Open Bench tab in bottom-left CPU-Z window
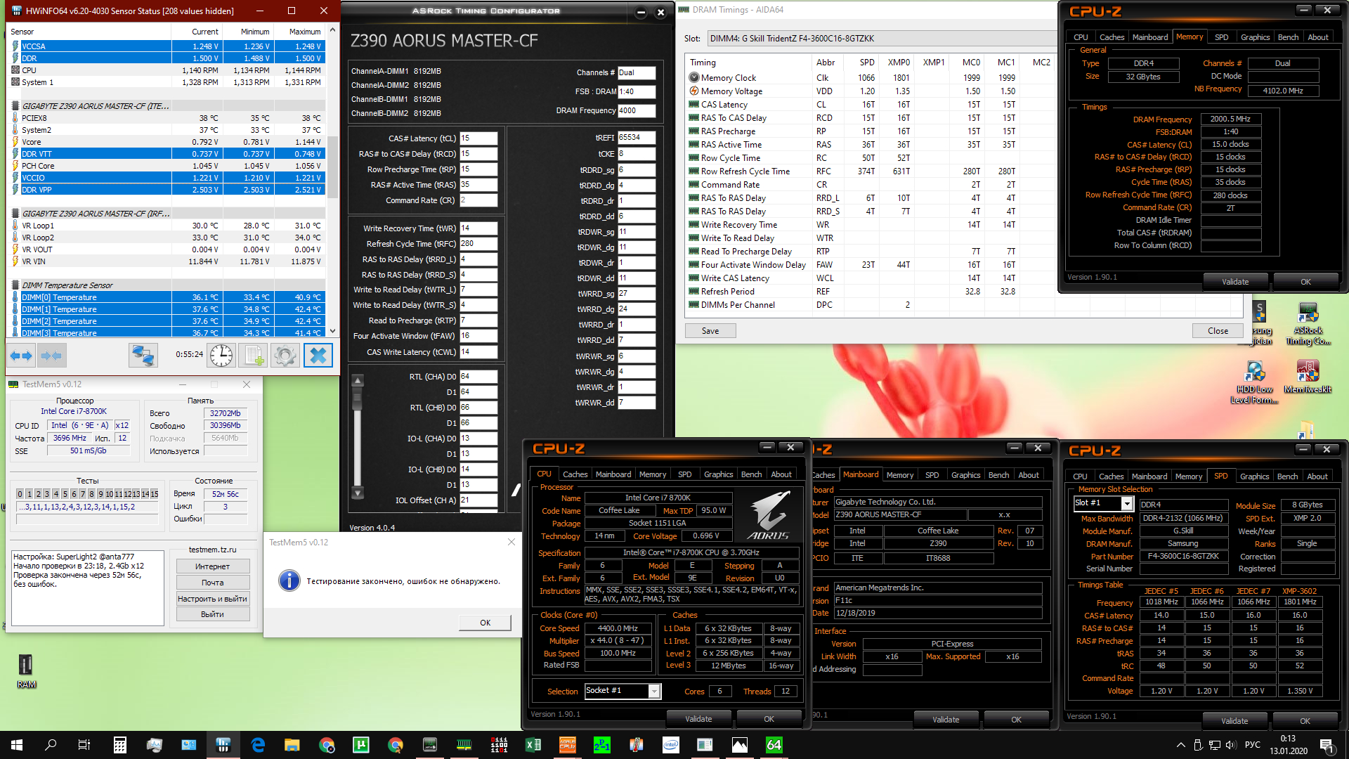 coord(751,474)
